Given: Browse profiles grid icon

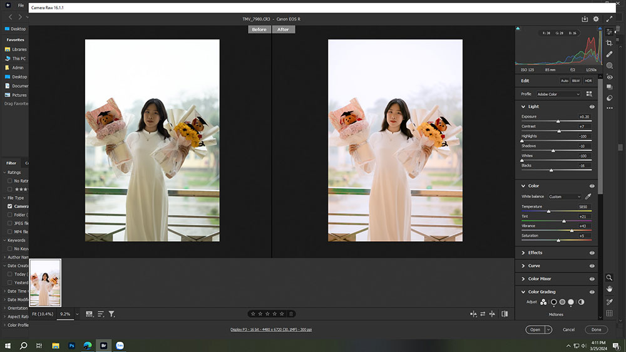Looking at the screenshot, I should coord(589,94).
